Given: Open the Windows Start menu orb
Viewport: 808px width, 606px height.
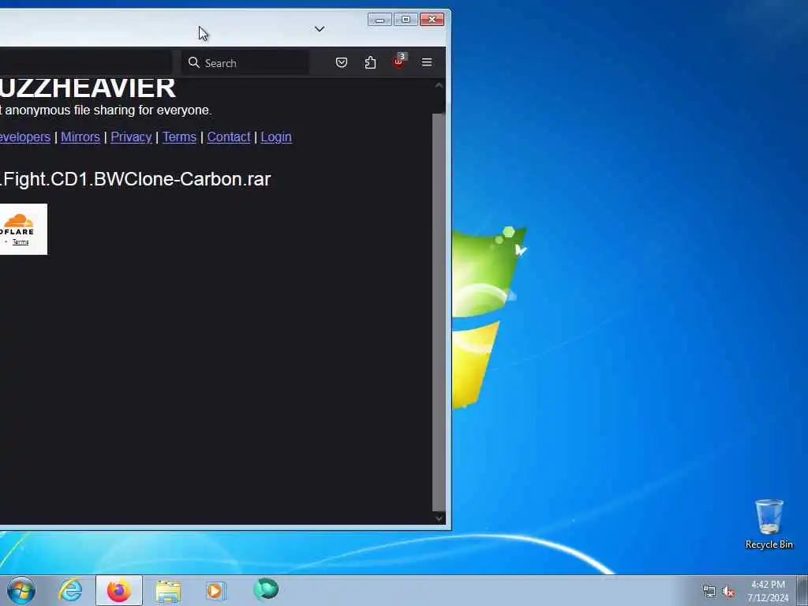Looking at the screenshot, I should click(x=21, y=590).
